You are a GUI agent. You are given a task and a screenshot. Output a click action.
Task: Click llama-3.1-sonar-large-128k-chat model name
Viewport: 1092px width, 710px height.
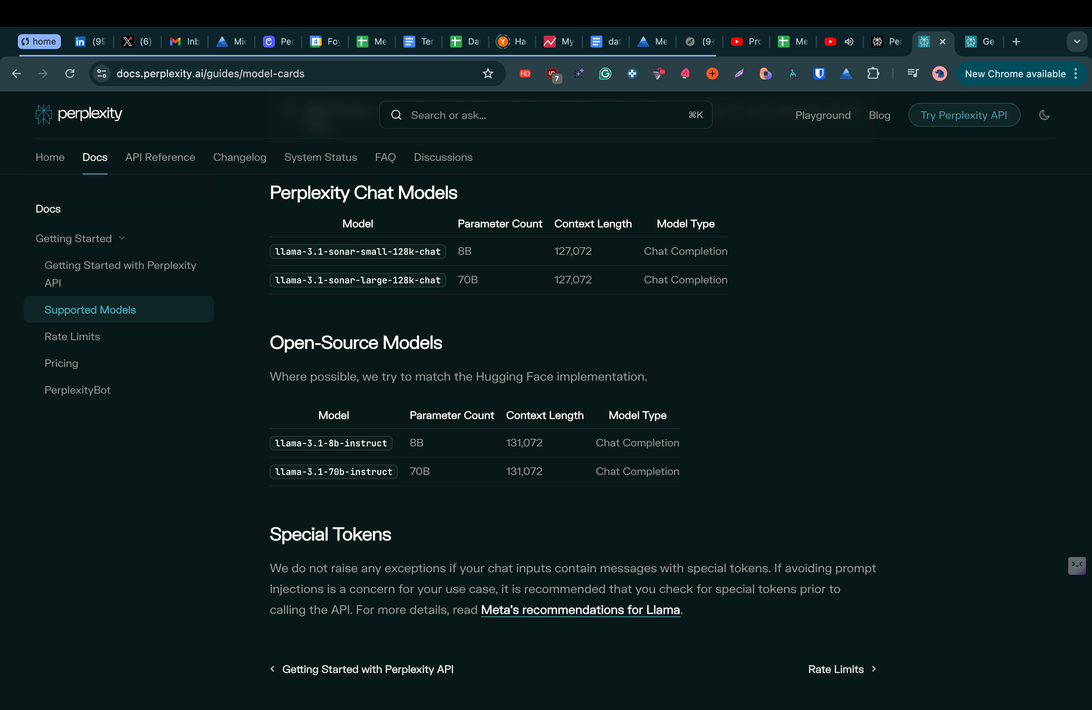pos(358,280)
